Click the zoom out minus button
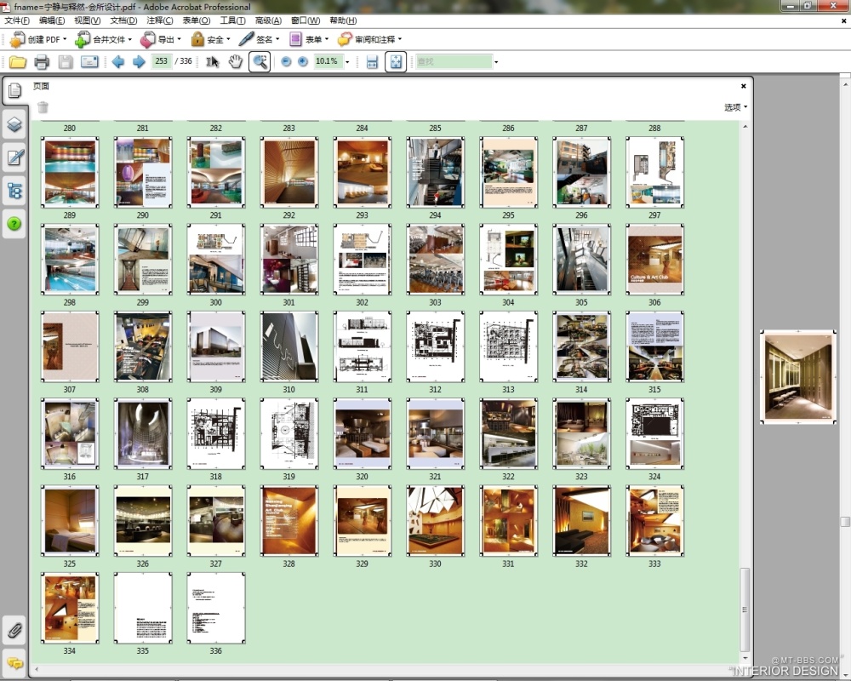This screenshot has width=851, height=681. point(286,61)
